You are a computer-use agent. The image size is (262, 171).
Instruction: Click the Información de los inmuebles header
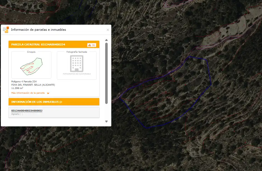pyautogui.click(x=54, y=102)
